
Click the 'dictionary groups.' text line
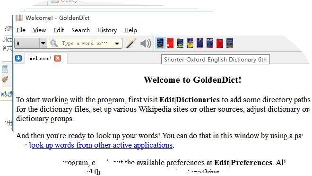tap(45, 119)
